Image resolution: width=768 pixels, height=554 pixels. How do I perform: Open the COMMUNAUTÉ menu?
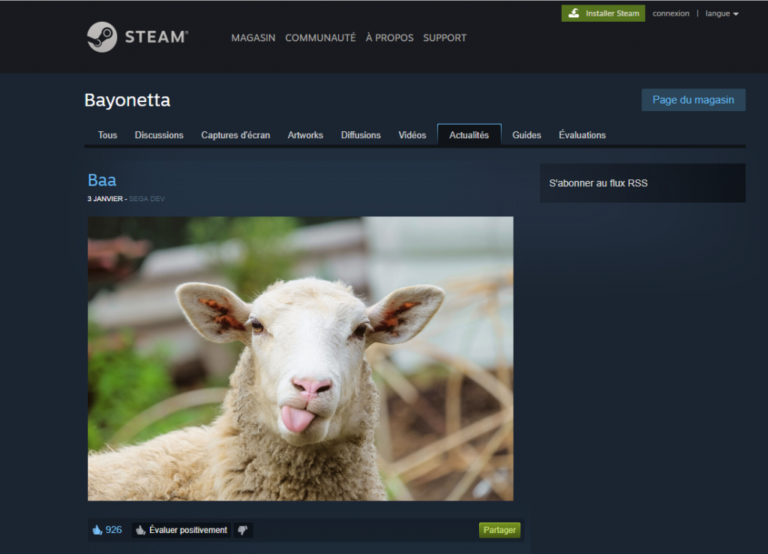pos(320,38)
